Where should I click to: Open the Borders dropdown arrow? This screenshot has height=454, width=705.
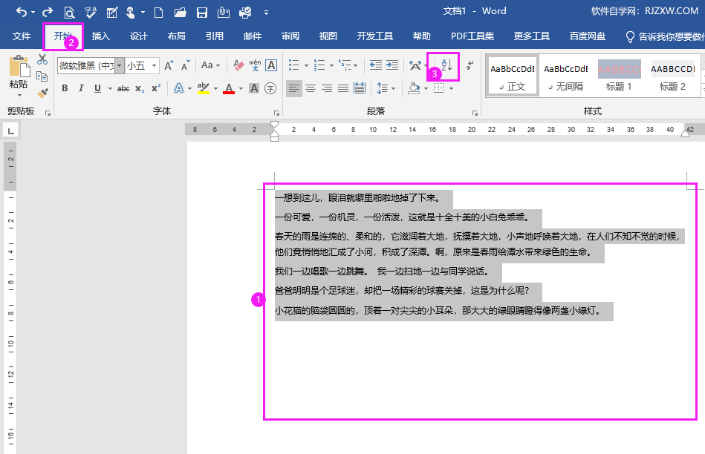tap(449, 88)
